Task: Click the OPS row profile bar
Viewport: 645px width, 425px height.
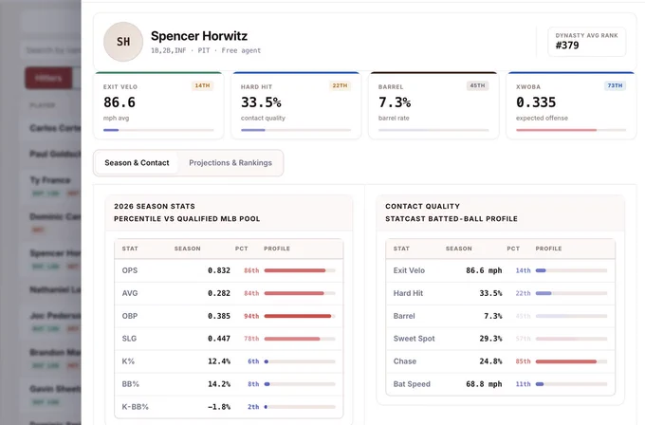Action: click(x=300, y=270)
